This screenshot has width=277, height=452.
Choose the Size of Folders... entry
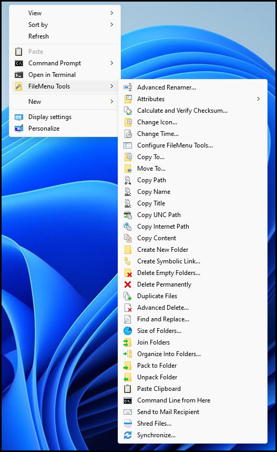click(192, 331)
